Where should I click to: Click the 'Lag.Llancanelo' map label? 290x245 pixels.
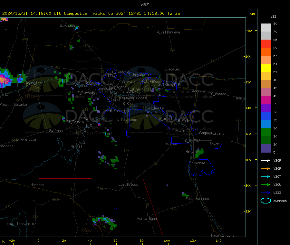(x=21, y=224)
